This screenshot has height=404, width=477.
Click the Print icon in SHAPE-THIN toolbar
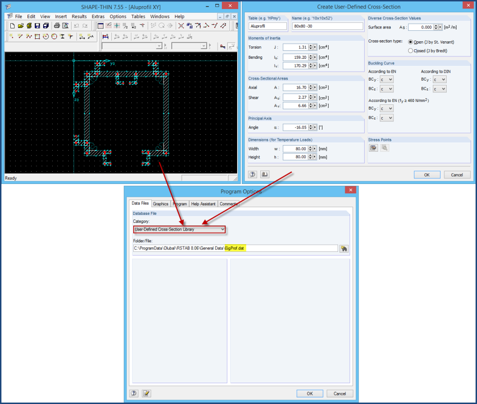pos(57,26)
